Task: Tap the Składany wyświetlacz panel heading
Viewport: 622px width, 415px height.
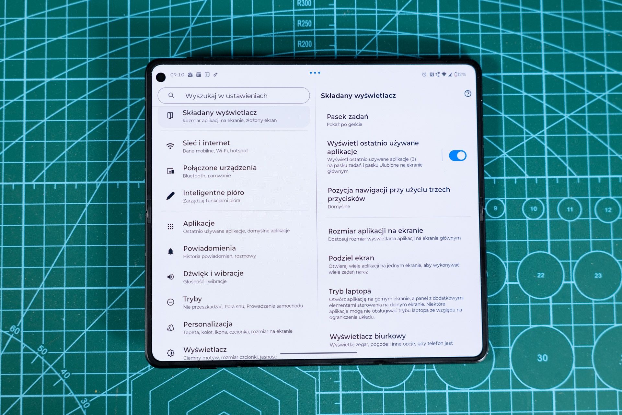Action: (358, 96)
